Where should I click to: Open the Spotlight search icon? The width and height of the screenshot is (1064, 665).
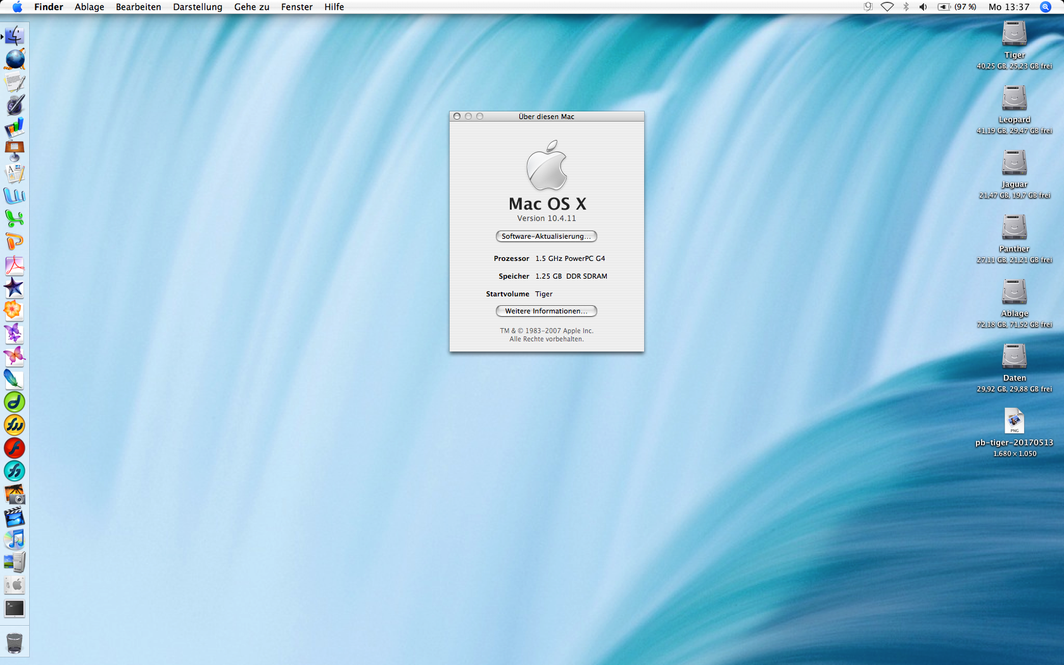[1046, 7]
